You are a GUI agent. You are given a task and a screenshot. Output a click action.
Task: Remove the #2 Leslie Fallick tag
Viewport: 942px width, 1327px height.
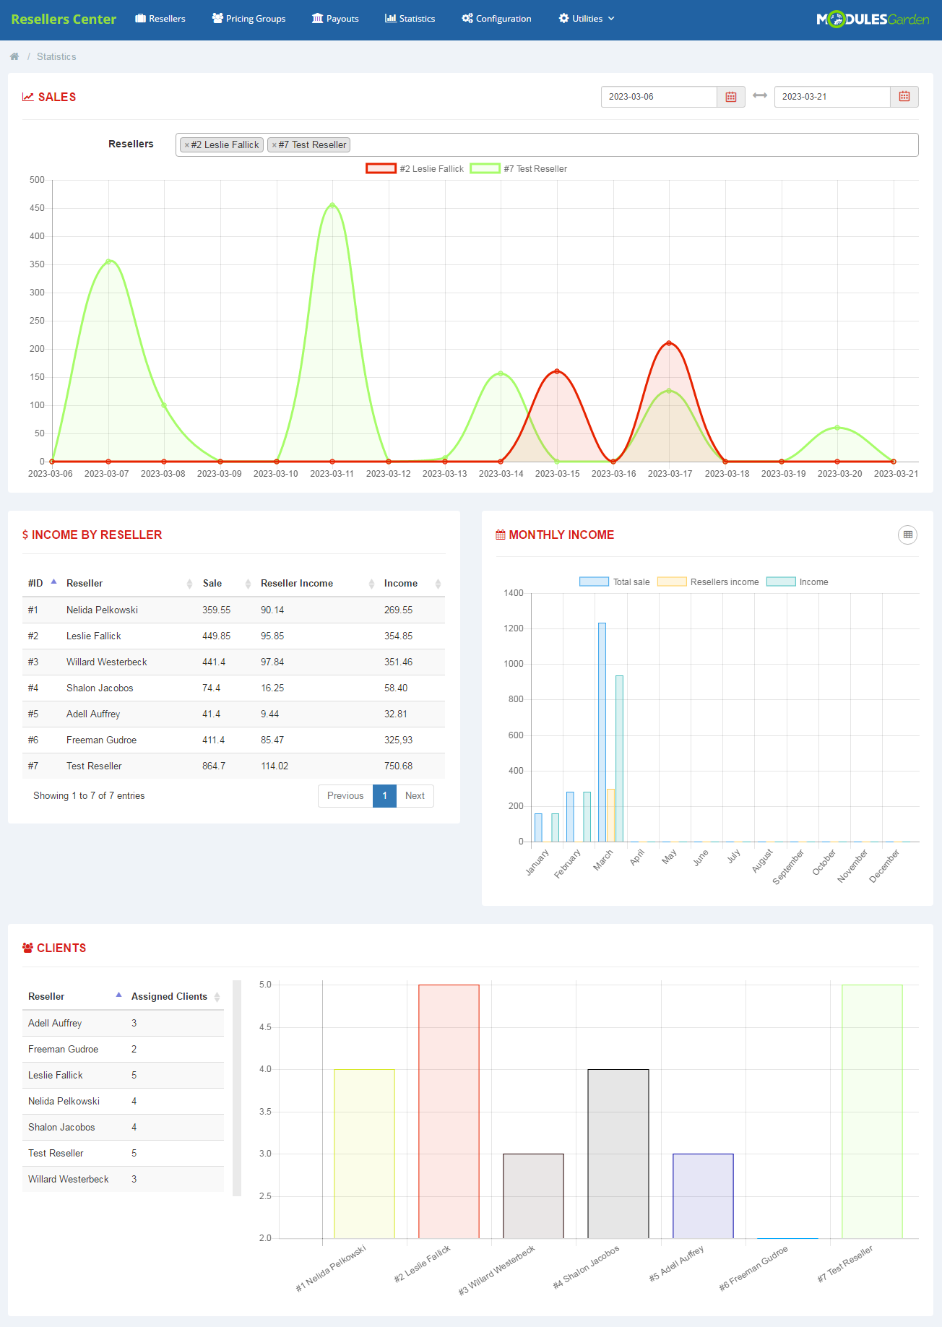click(x=187, y=145)
